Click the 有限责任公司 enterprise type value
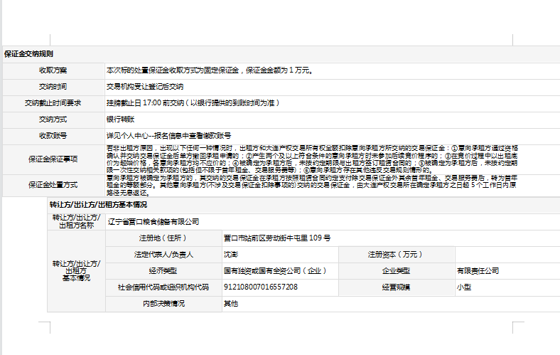The height and width of the screenshot is (355, 560). point(478,270)
